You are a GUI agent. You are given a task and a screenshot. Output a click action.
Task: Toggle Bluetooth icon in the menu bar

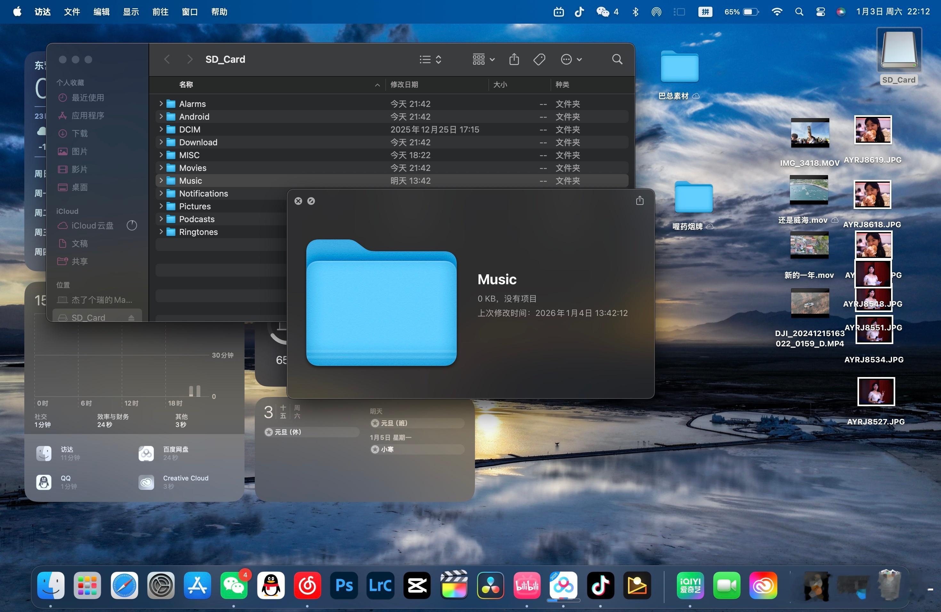635,12
